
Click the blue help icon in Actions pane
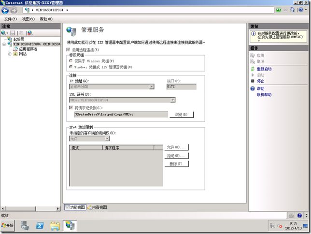(253, 88)
